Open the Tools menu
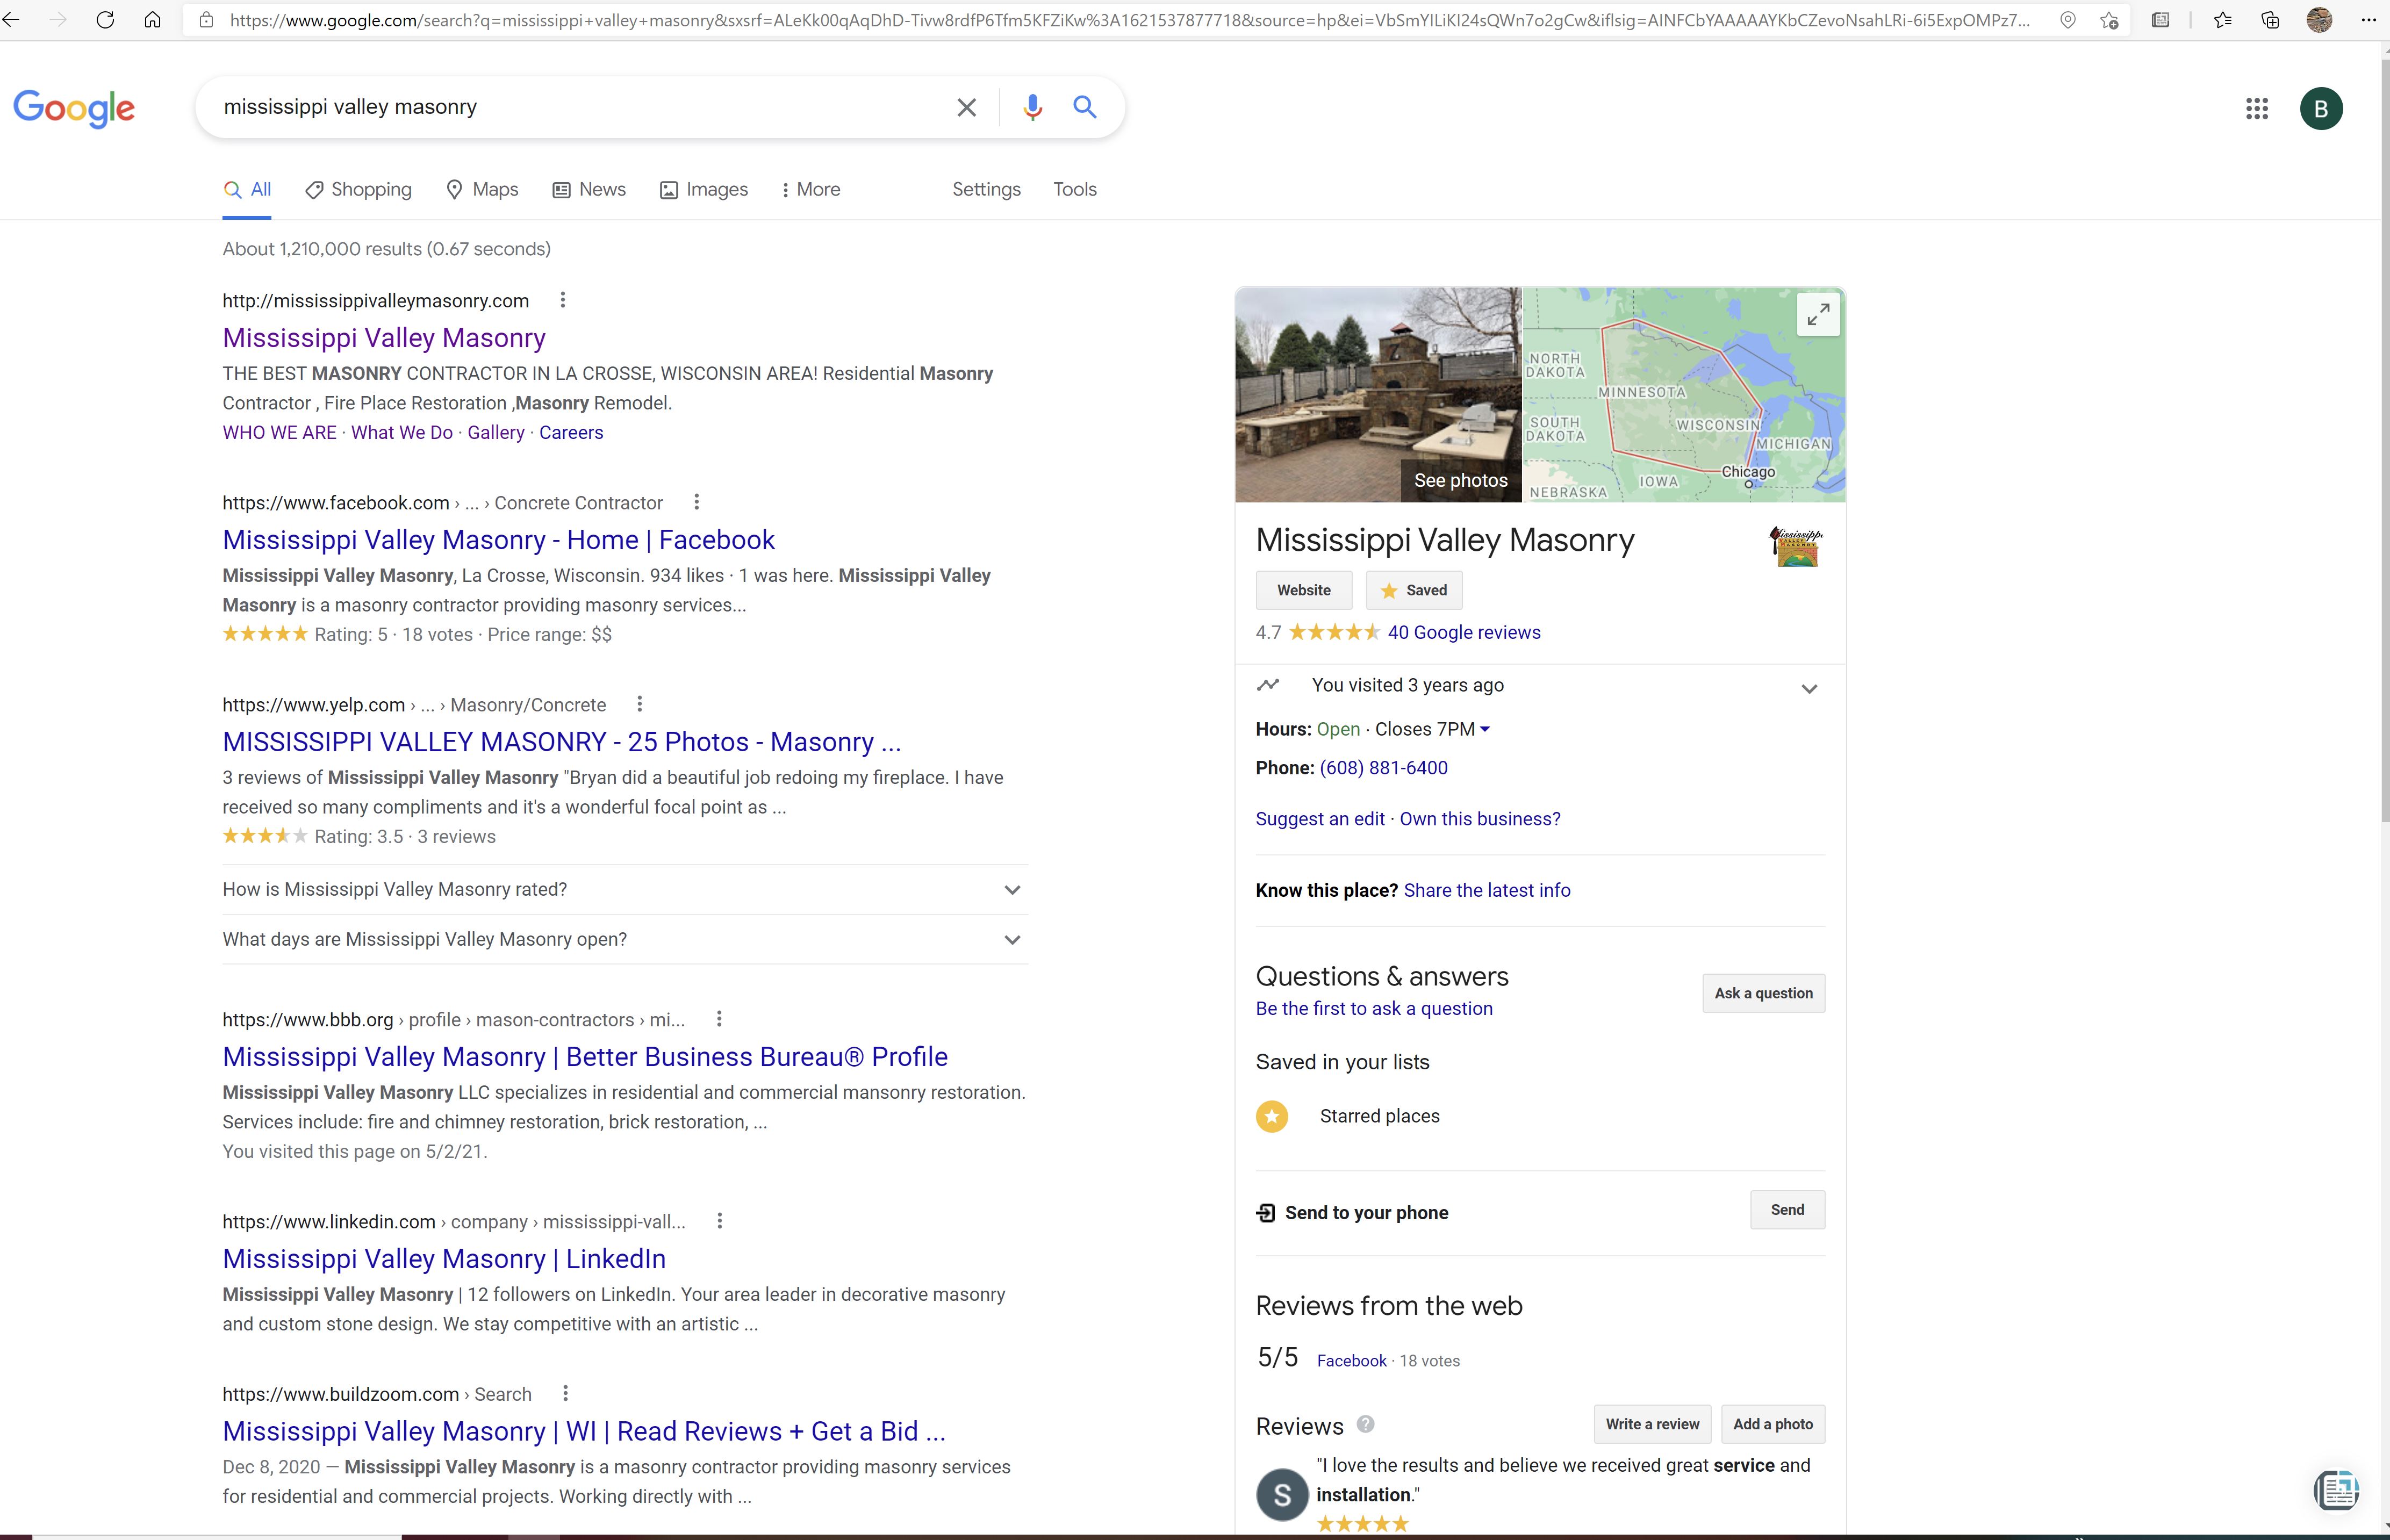Screen dimensions: 2390x1540 [1075, 189]
